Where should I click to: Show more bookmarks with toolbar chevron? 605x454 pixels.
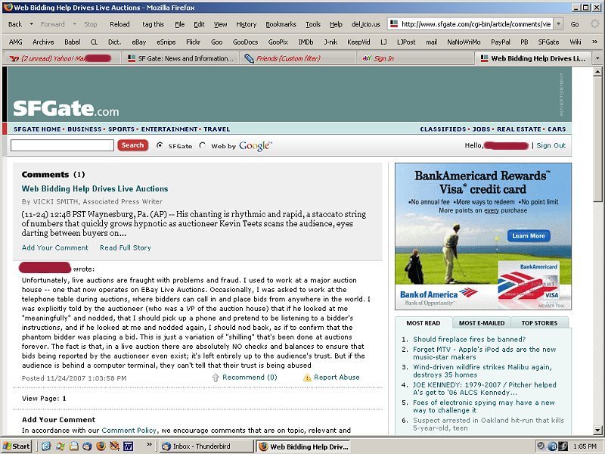pos(594,42)
